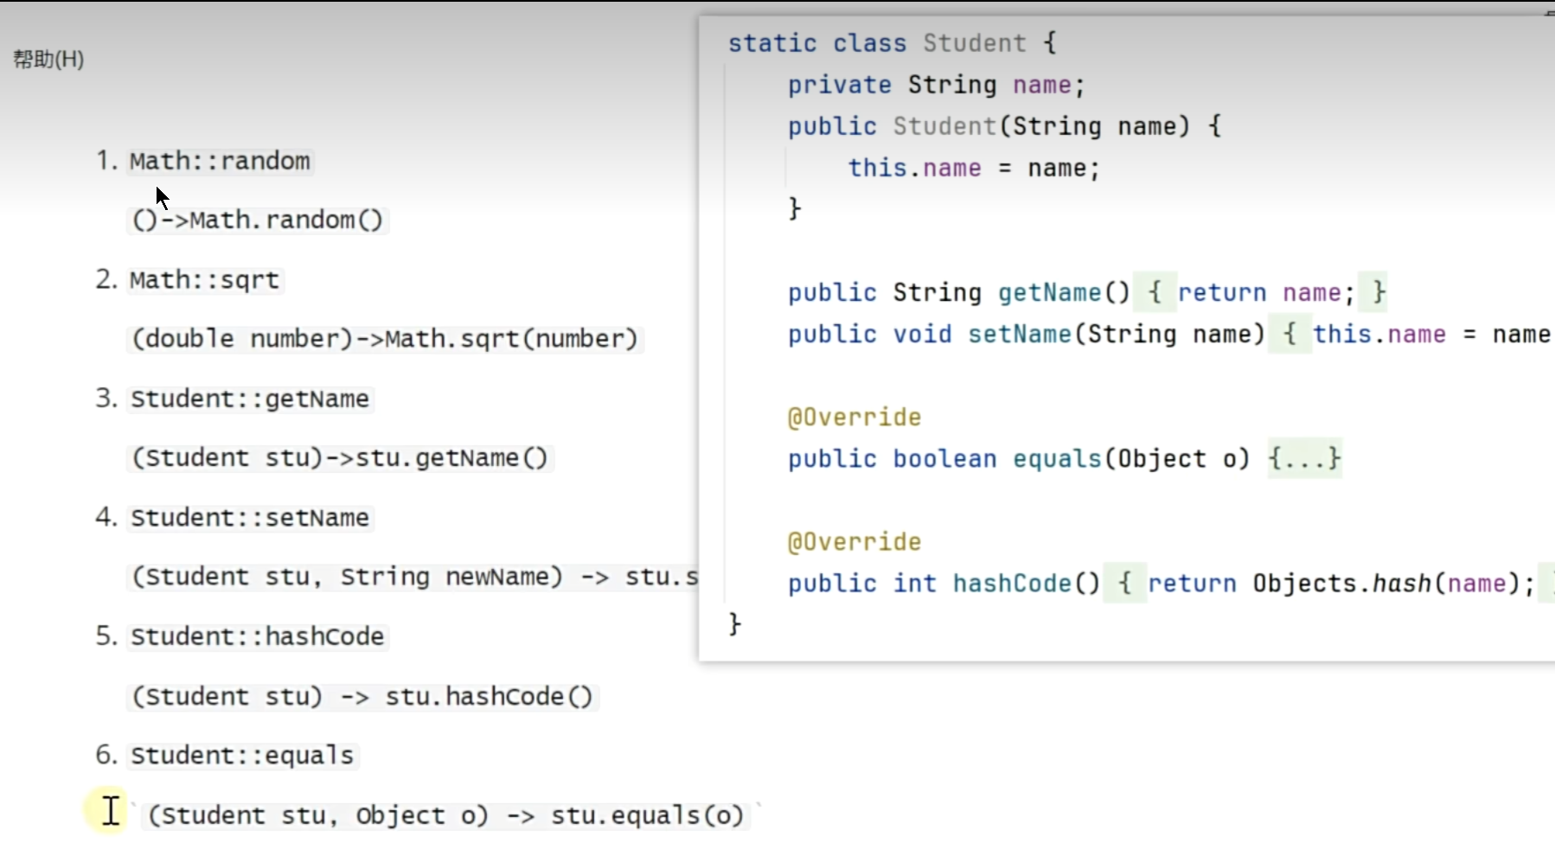Select the (double number)->Math.sqrt(number) line
Image resolution: width=1555 pixels, height=868 pixels.
385,338
